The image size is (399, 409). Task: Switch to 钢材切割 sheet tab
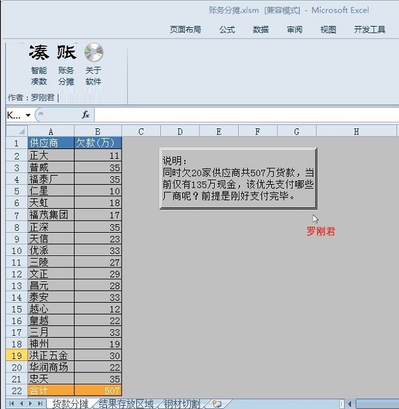(x=182, y=404)
